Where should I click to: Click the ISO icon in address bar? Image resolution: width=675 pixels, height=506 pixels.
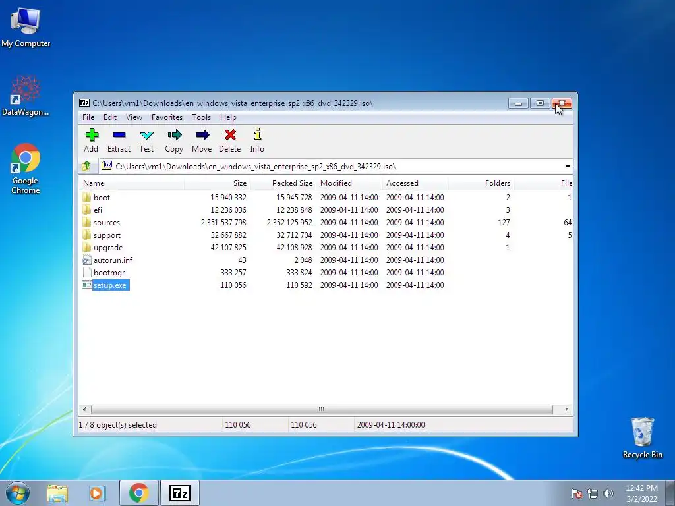pyautogui.click(x=107, y=166)
